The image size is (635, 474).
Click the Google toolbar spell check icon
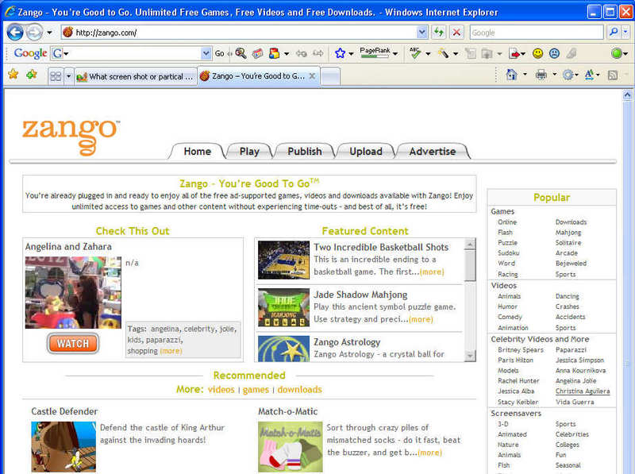point(415,53)
